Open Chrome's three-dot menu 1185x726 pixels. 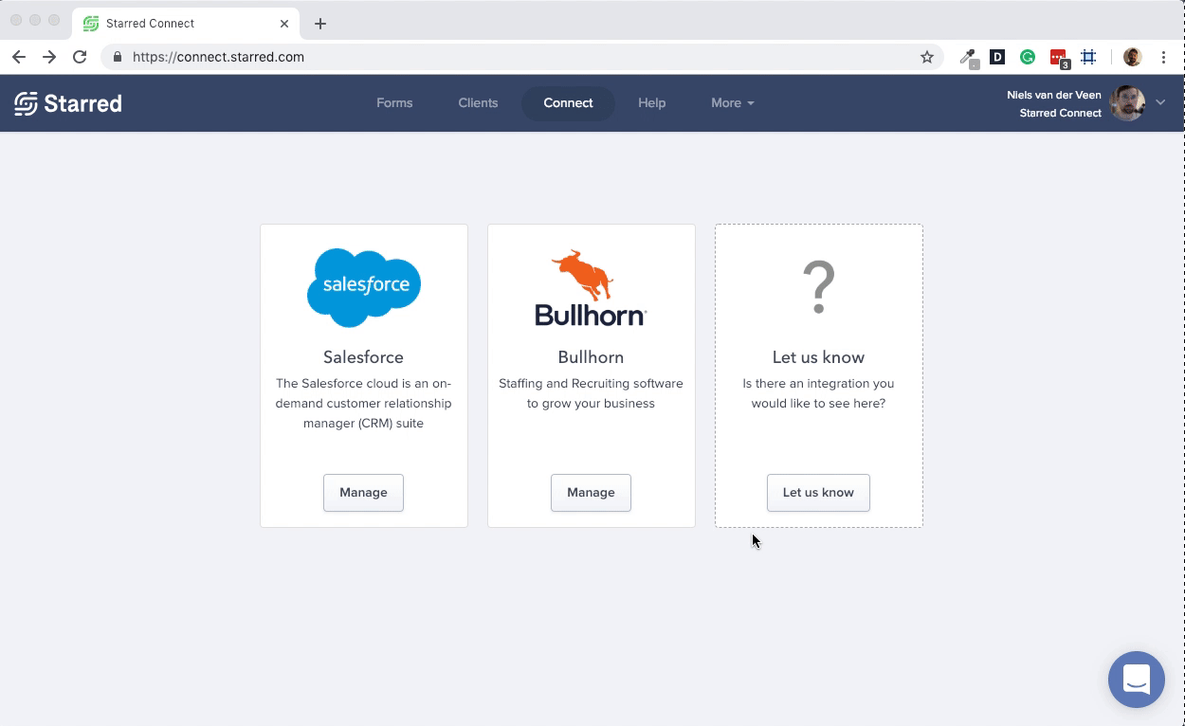point(1163,57)
